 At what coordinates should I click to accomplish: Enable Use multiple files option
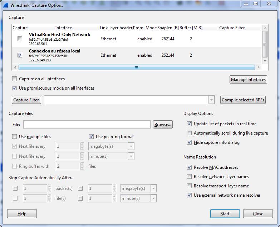click(14, 137)
